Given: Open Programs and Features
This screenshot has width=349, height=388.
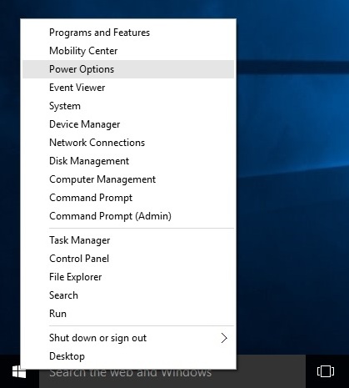Looking at the screenshot, I should point(128,33).
